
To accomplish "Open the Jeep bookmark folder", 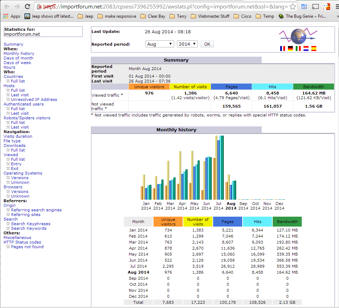I will click(85, 16).
